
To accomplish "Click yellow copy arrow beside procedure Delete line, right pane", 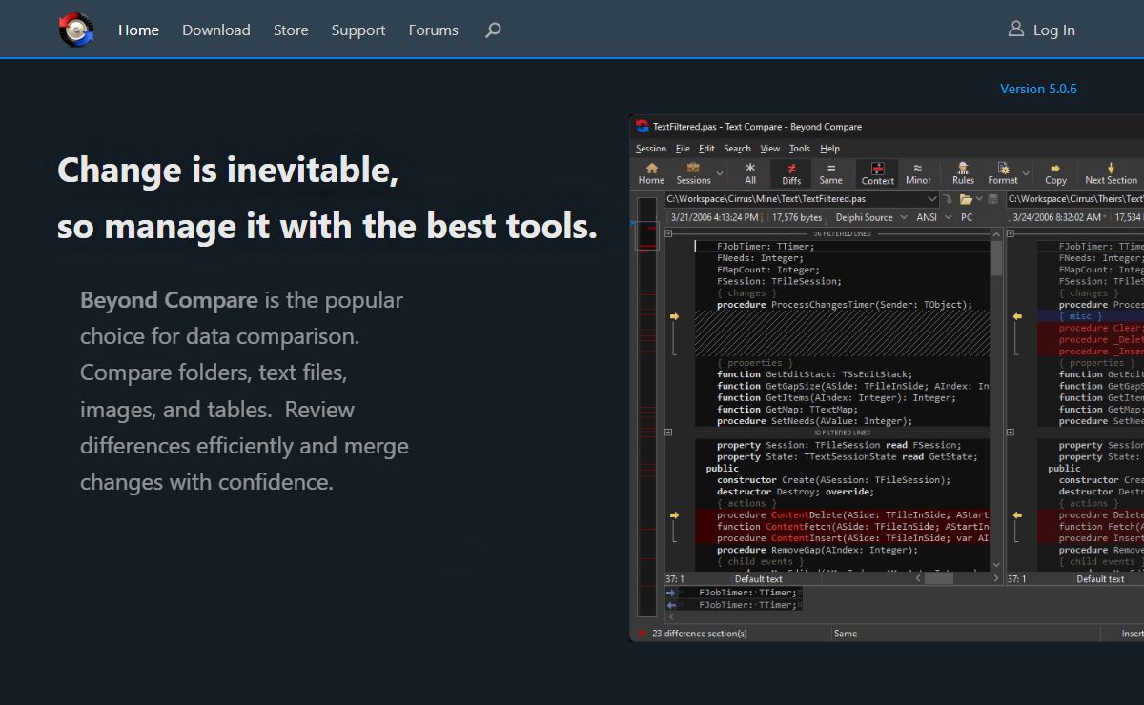I will [1017, 515].
